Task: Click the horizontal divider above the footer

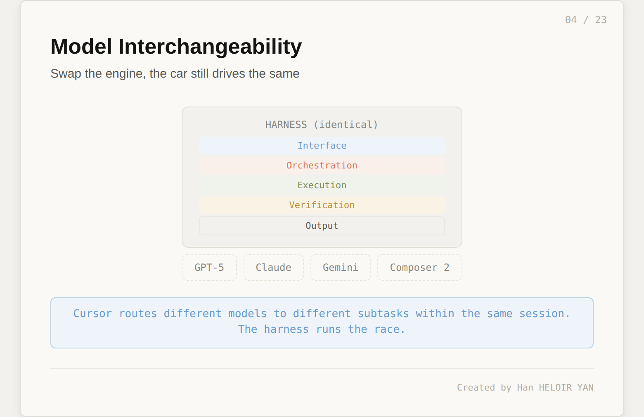Action: click(322, 369)
